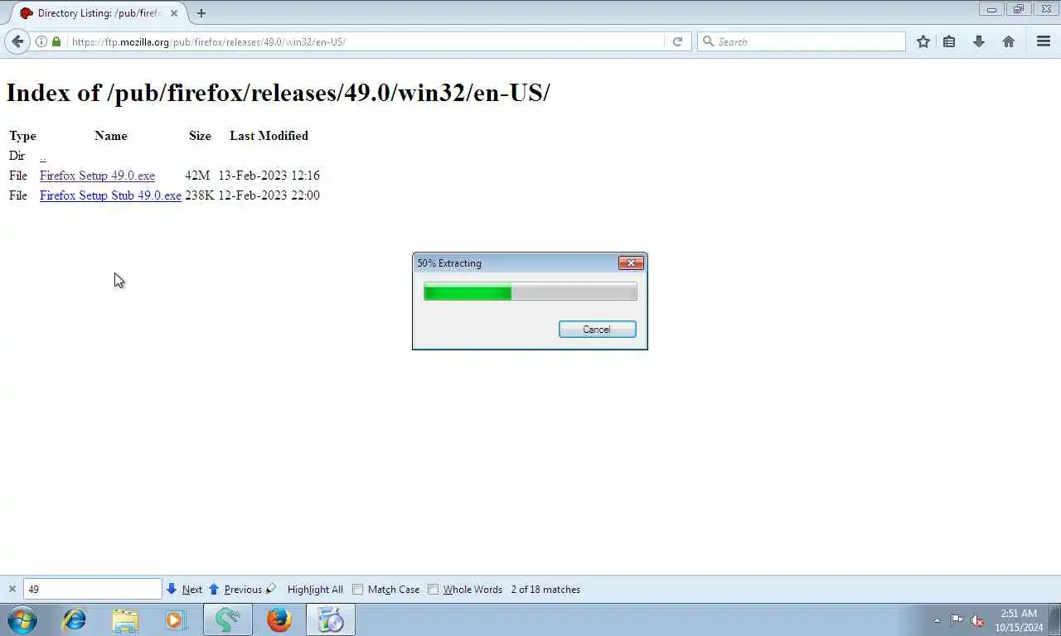Click the 12-Feb-2023 22:00 date

pyautogui.click(x=269, y=195)
